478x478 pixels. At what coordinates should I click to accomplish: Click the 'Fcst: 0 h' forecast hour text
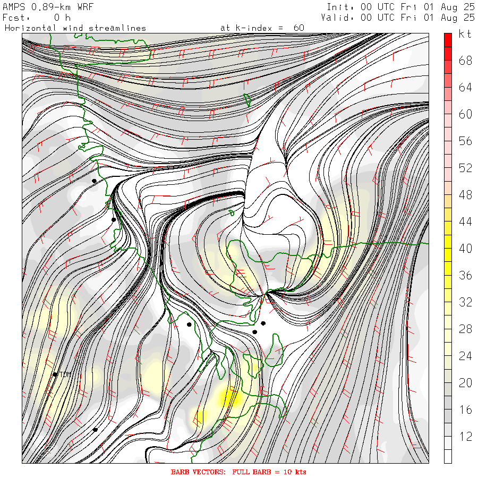tap(37, 18)
